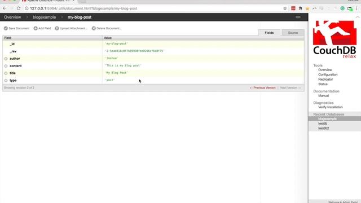This screenshot has width=361, height=203.
Task: Click the Tools section heading
Action: tap(318, 65)
